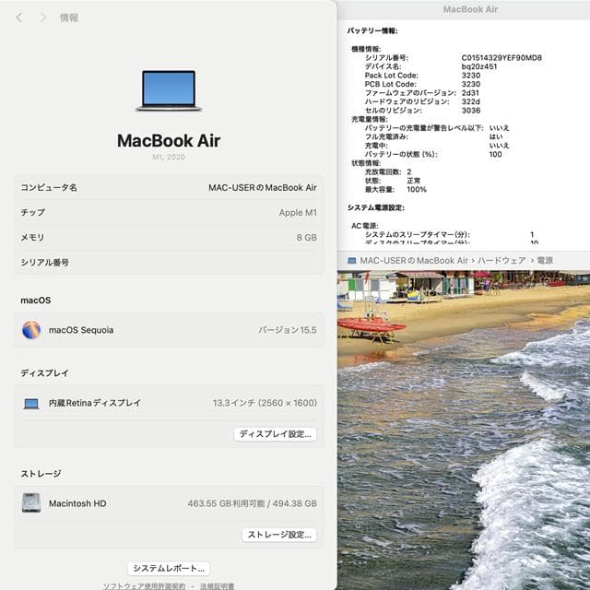Image resolution: width=590 pixels, height=590 pixels.
Task: Open ストレージ設定... button
Action: pos(279,535)
